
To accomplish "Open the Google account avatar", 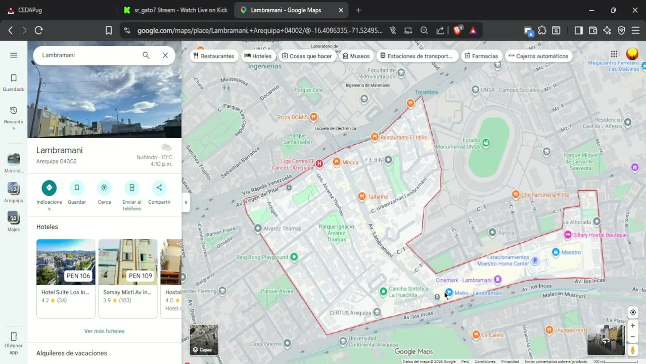I will pyautogui.click(x=632, y=54).
